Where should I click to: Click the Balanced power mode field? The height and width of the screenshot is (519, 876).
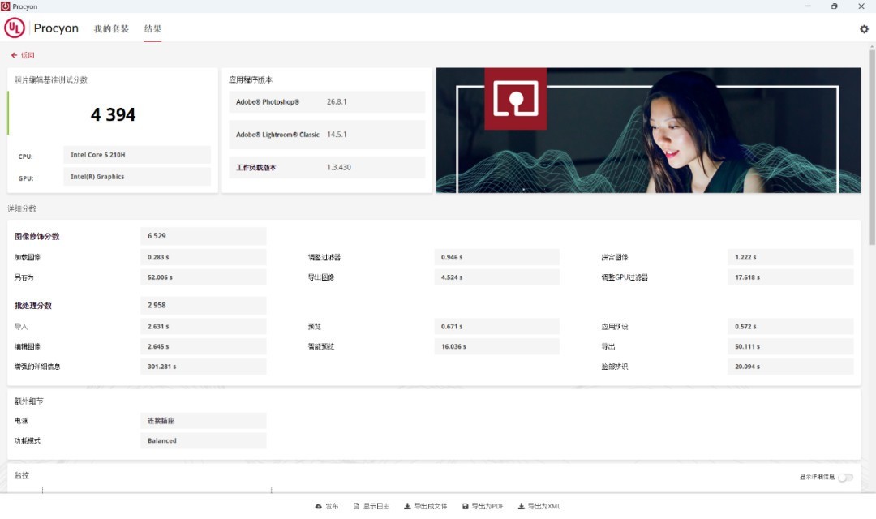(203, 440)
